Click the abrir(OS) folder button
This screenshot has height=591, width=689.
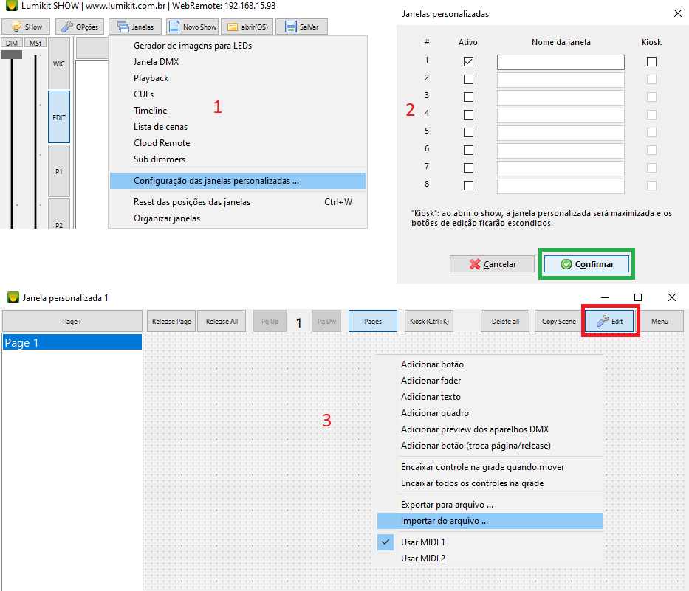(x=248, y=27)
